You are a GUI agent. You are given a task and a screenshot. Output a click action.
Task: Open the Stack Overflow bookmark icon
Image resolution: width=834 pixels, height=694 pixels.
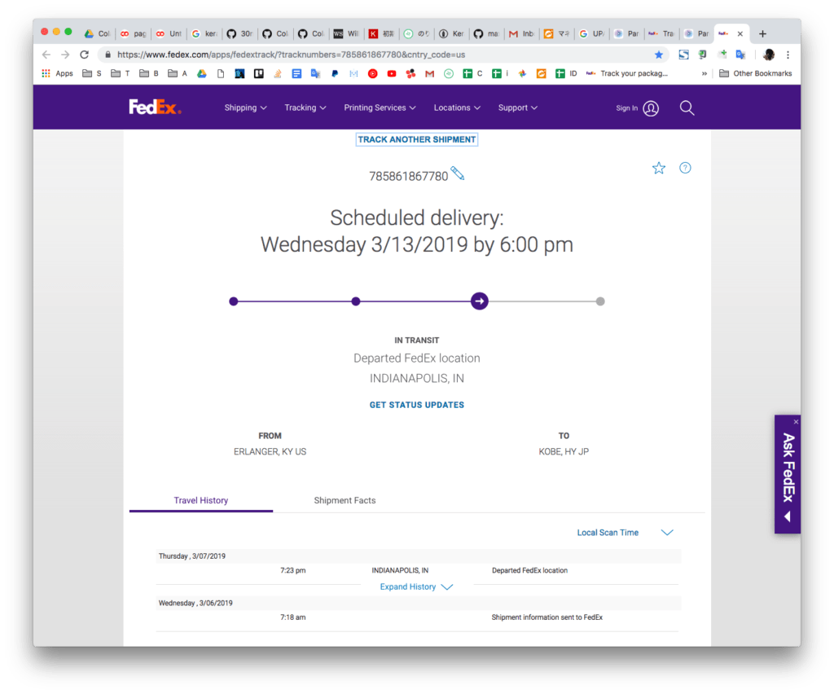click(x=278, y=73)
